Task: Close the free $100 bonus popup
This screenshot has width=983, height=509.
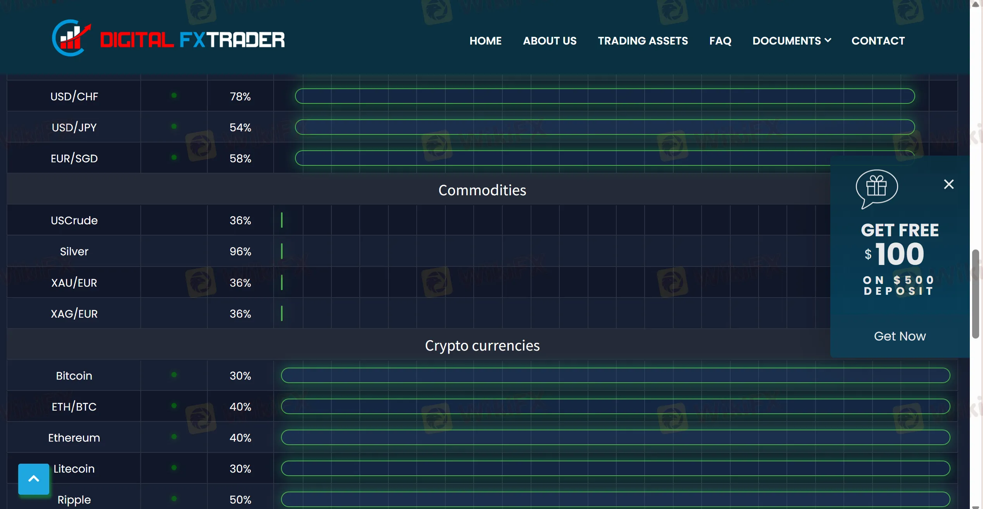Action: coord(949,184)
